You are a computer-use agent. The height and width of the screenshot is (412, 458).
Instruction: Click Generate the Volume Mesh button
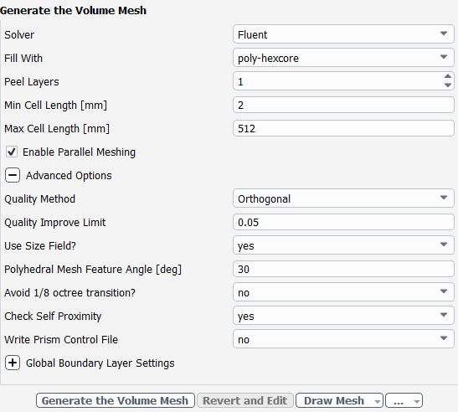coord(116,400)
